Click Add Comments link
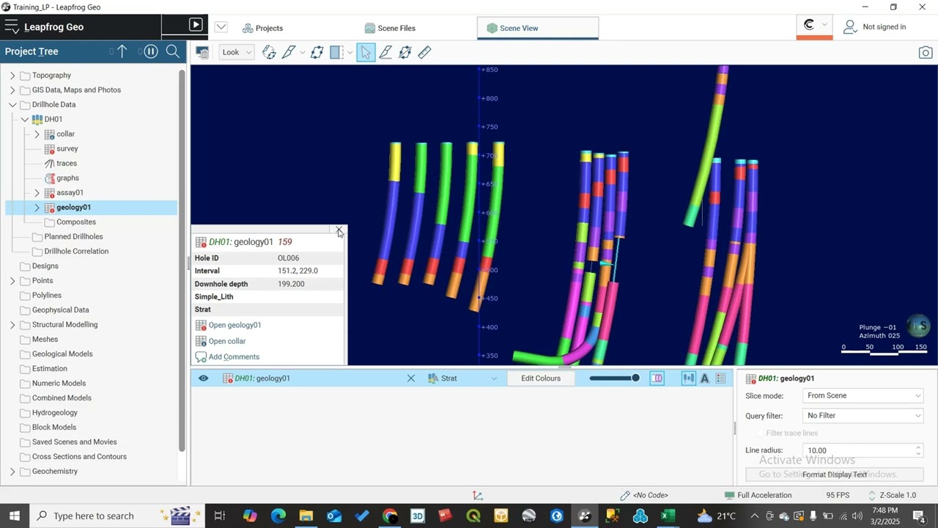938x528 pixels. pos(234,357)
